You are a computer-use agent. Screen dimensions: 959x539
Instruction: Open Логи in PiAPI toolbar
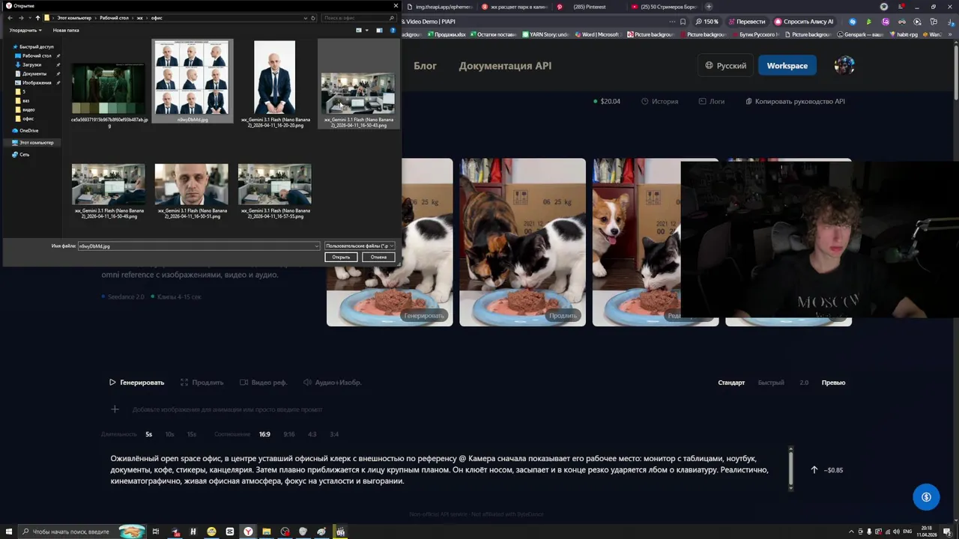(711, 101)
